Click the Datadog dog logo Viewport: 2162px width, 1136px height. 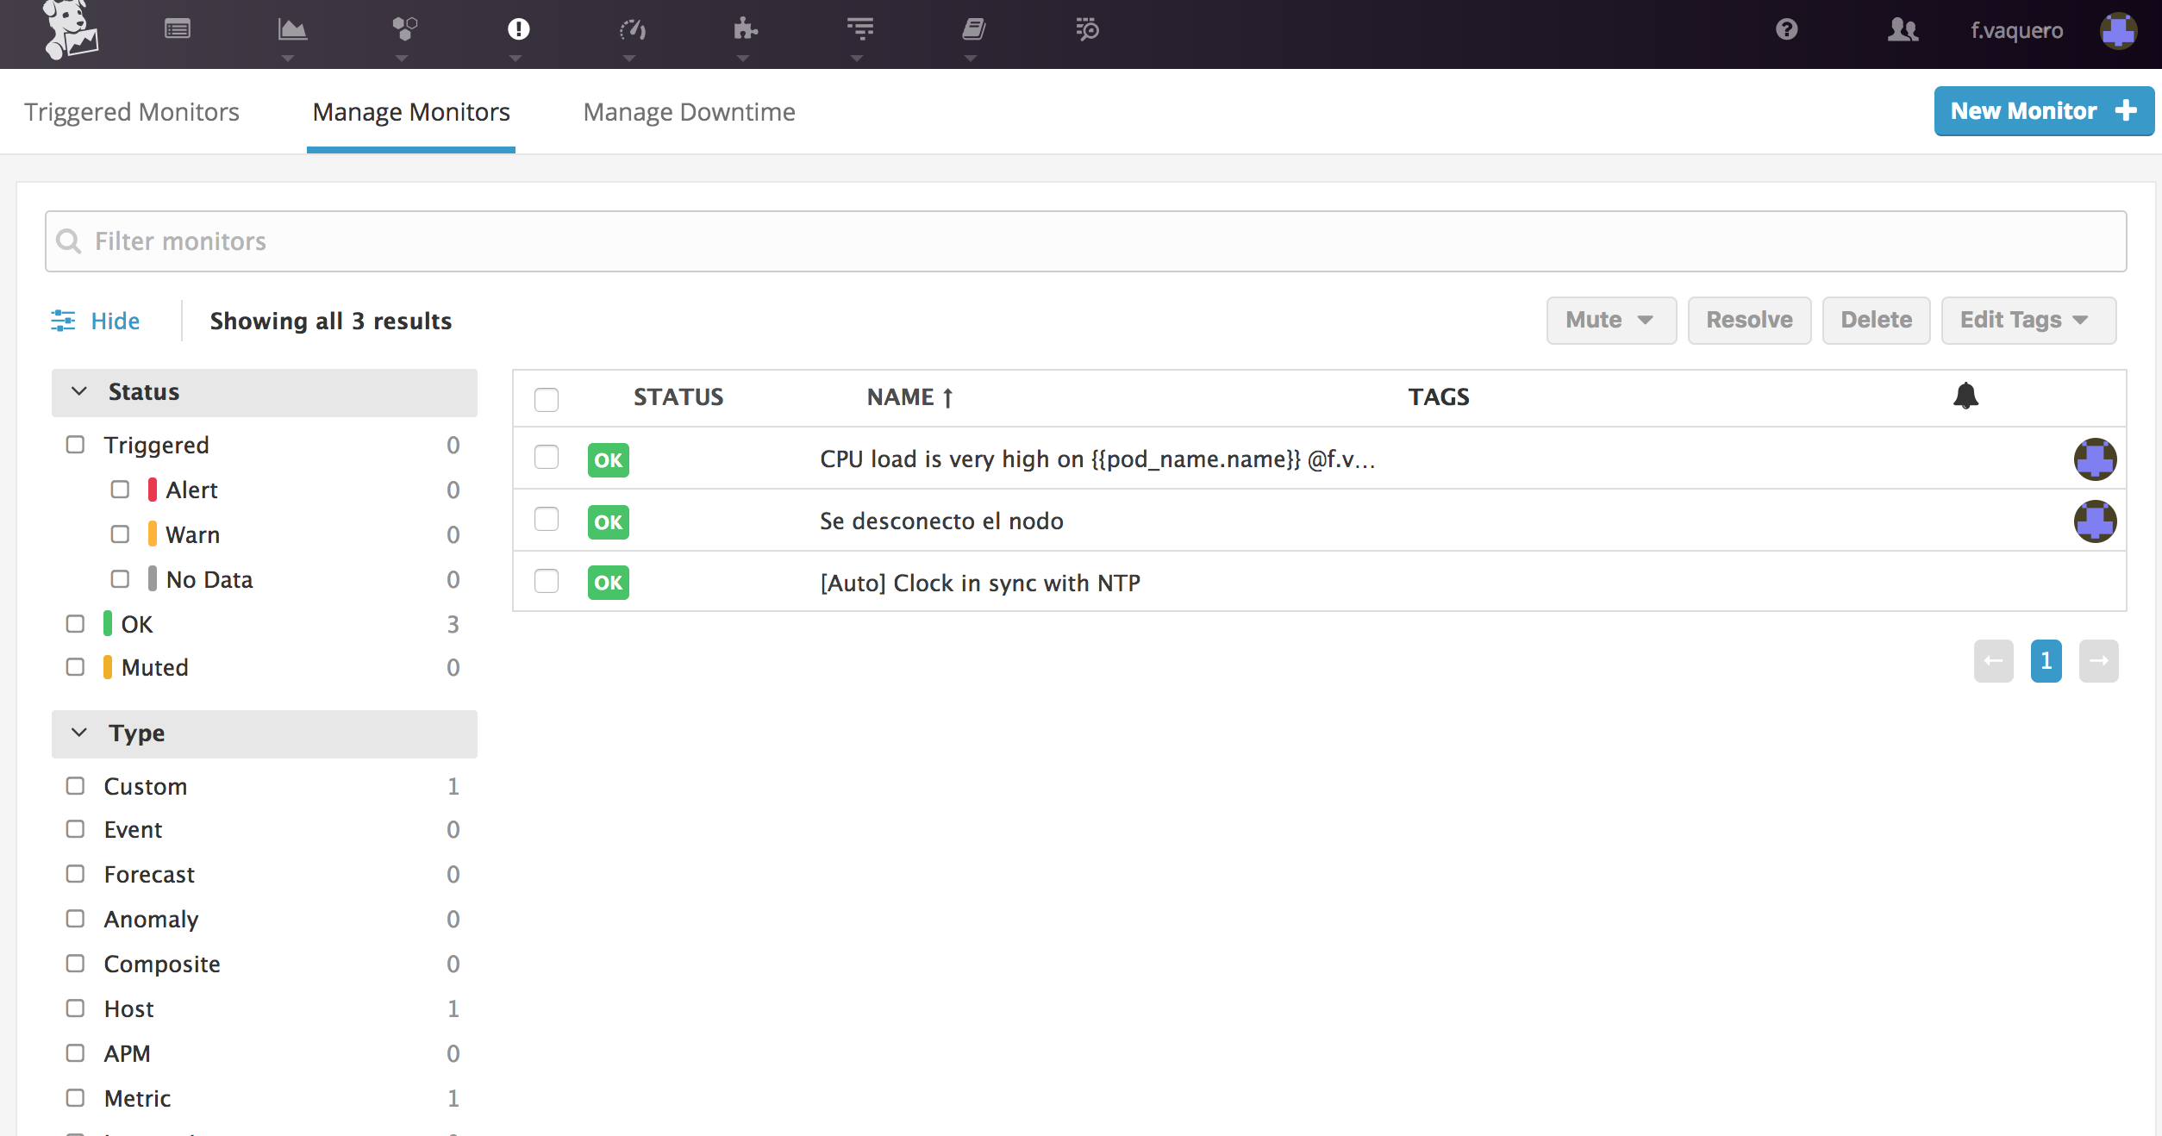click(x=71, y=30)
